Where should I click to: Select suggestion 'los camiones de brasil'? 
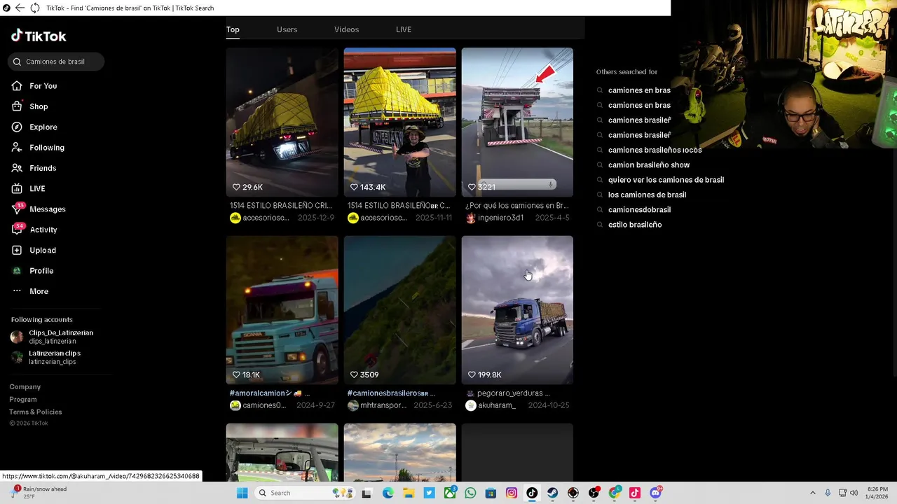[x=647, y=195]
